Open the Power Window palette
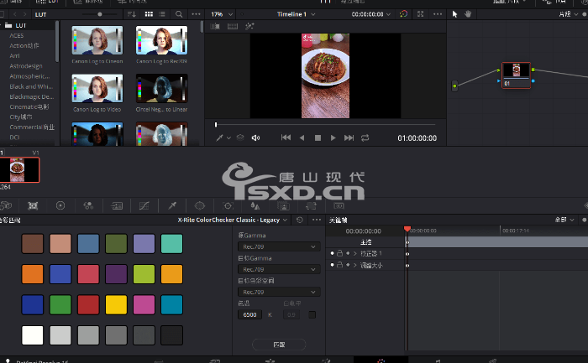Screen dimensions: 588x363 [200, 205]
